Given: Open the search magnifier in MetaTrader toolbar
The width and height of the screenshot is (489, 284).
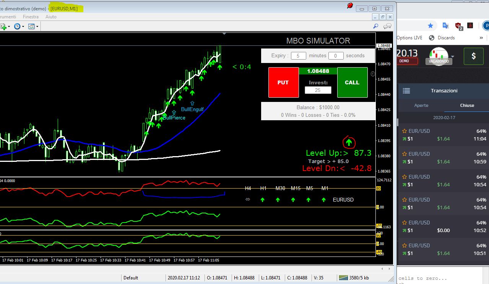Looking at the screenshot, I should [376, 26].
